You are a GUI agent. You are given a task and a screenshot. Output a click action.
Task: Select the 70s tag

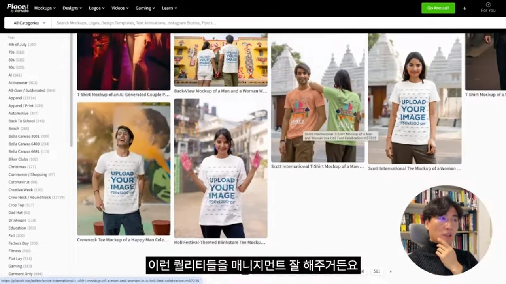[x=16, y=52]
